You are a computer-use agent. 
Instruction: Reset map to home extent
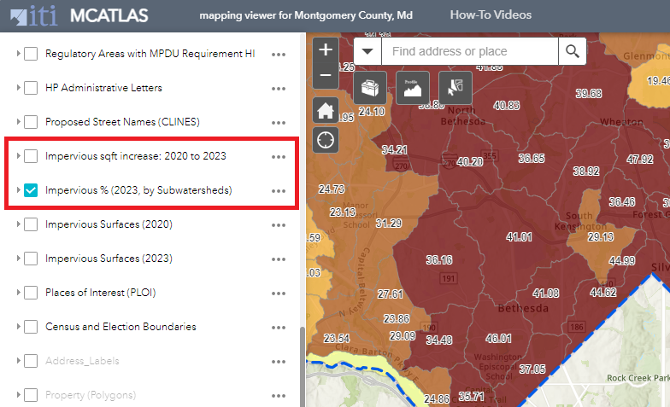tap(325, 110)
